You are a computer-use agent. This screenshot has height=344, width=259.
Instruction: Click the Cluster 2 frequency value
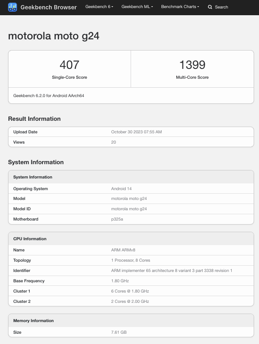click(130, 302)
